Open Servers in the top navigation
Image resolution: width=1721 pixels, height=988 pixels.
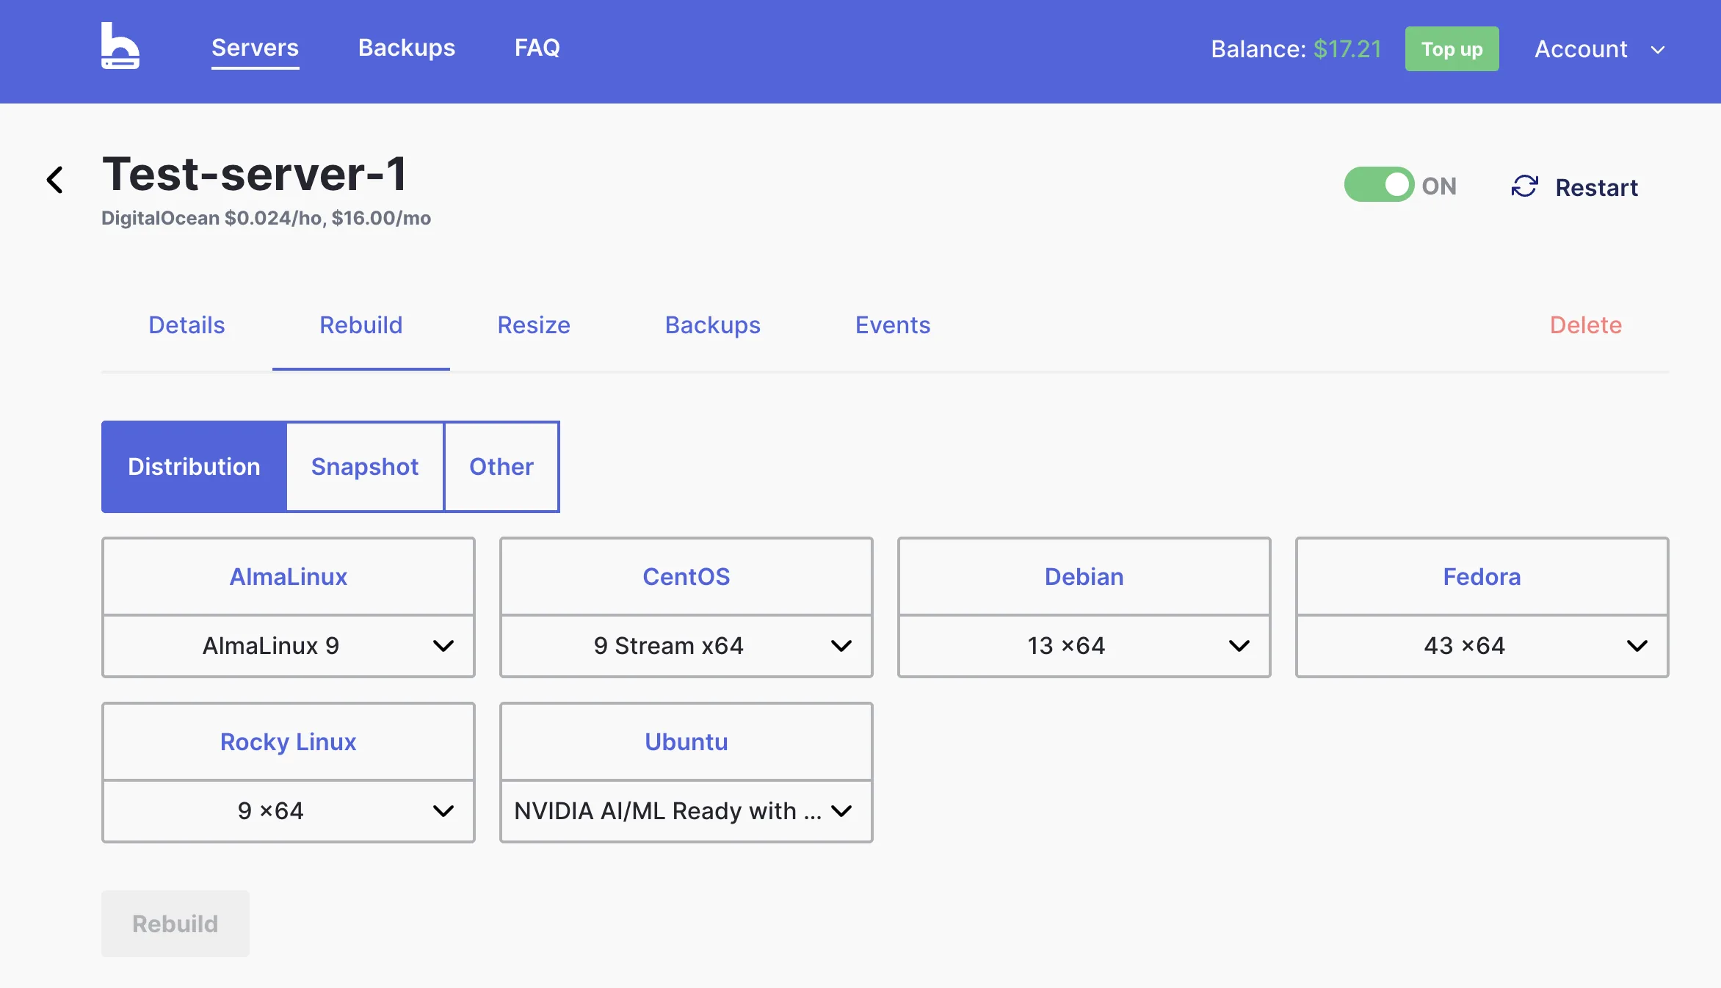click(255, 48)
